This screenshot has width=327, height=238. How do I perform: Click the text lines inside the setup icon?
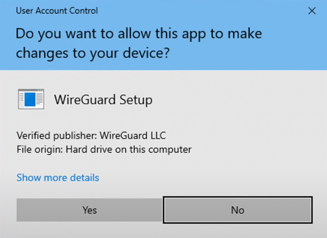coord(39,99)
